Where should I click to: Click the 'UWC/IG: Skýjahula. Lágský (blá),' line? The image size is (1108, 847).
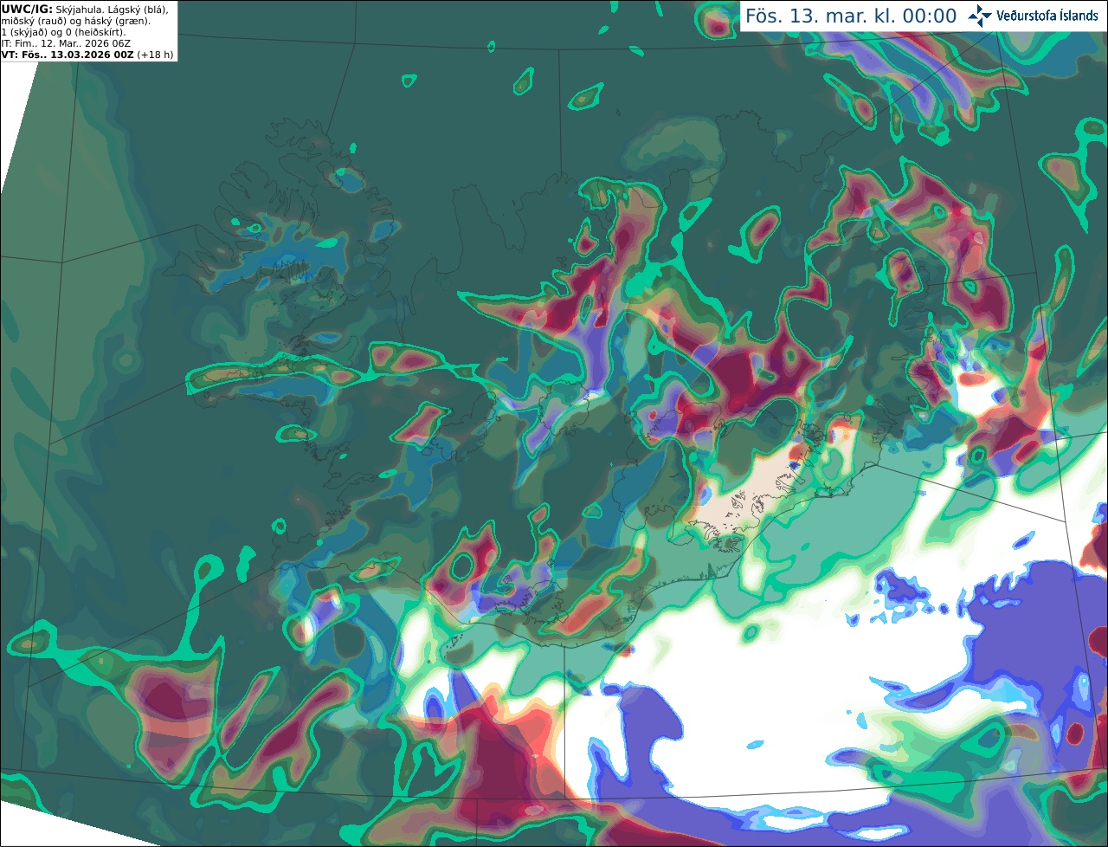point(85,9)
